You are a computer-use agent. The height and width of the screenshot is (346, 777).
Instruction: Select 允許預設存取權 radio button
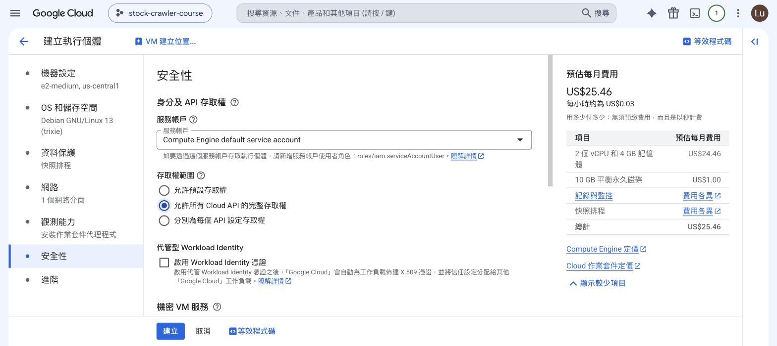(164, 190)
